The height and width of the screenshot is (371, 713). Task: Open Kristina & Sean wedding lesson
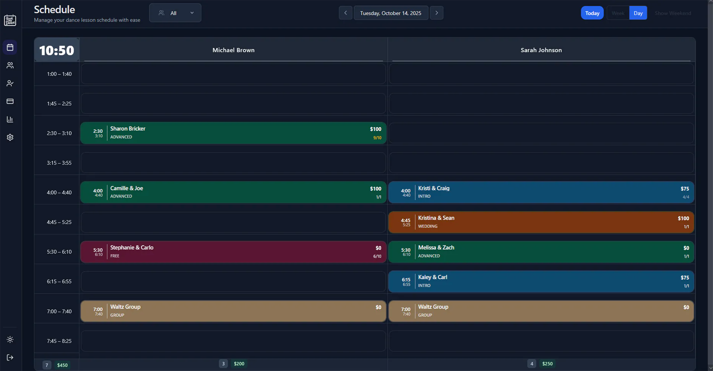tap(541, 222)
